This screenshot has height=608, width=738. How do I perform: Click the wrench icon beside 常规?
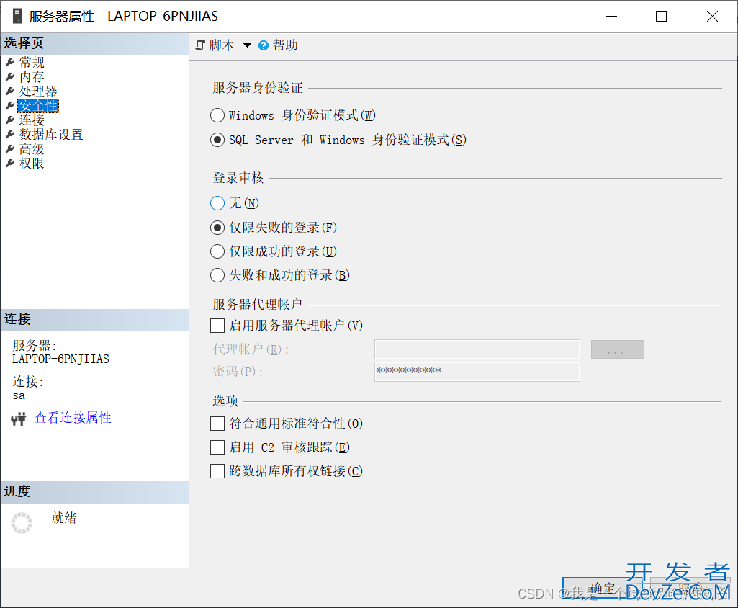[10, 62]
